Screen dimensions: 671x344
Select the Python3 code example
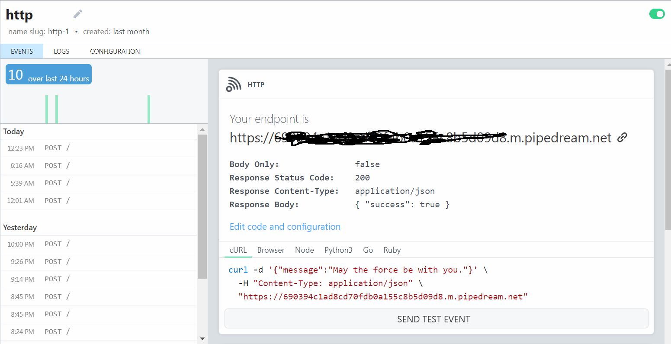pyautogui.click(x=338, y=250)
